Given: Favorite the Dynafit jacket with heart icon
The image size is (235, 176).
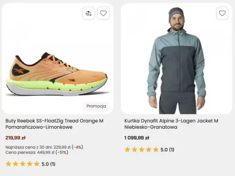Looking at the screenshot, I should coord(222,13).
